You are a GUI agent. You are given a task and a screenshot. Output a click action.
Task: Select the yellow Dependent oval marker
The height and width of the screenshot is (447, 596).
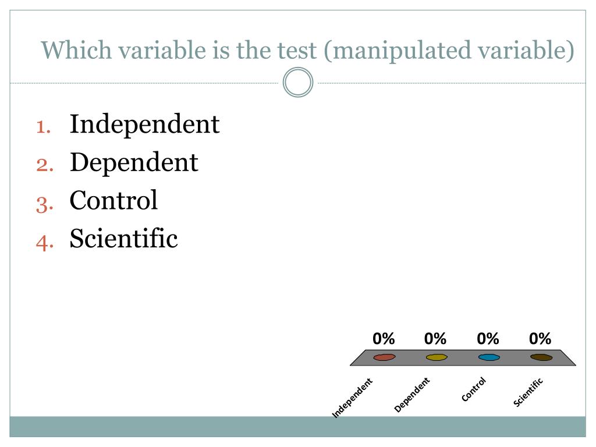point(437,357)
